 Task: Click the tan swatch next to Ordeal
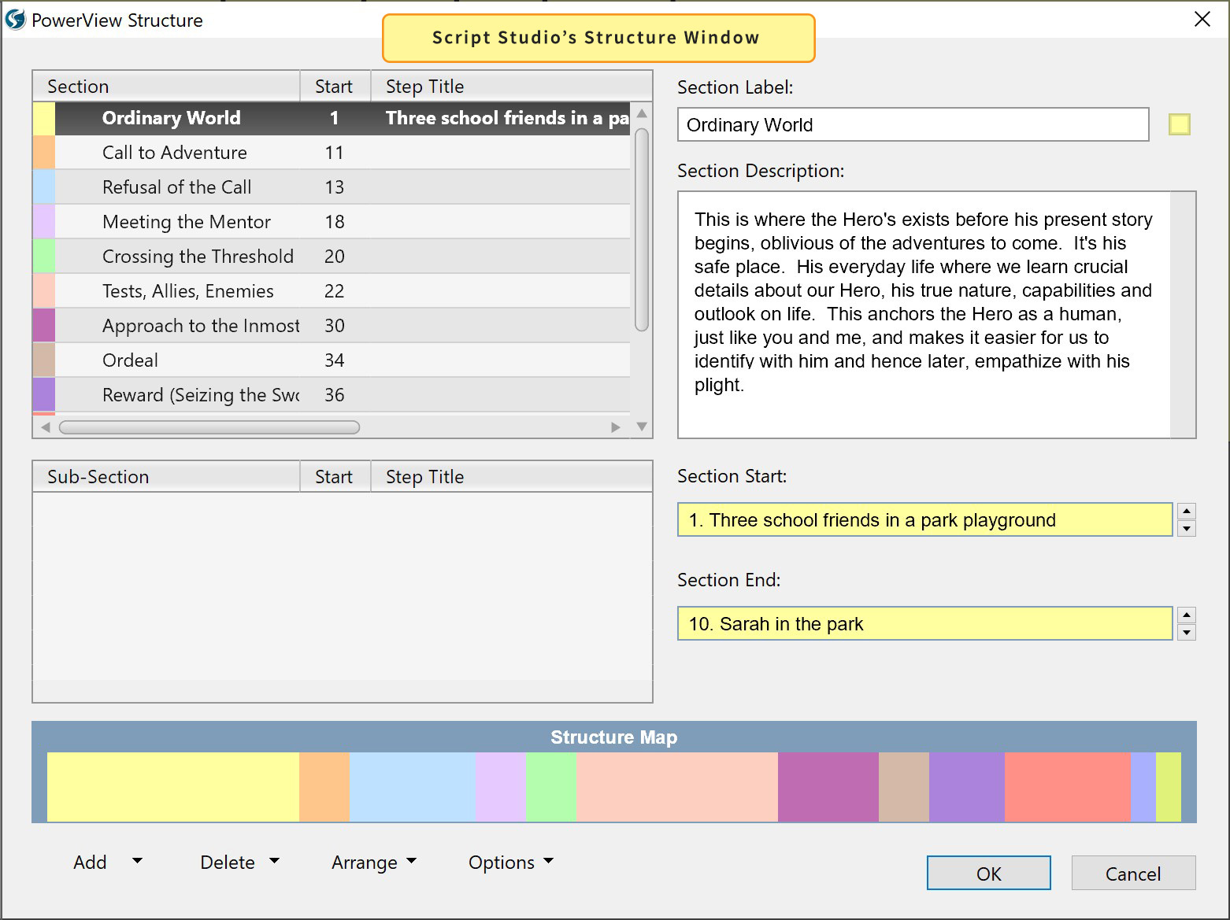(44, 360)
